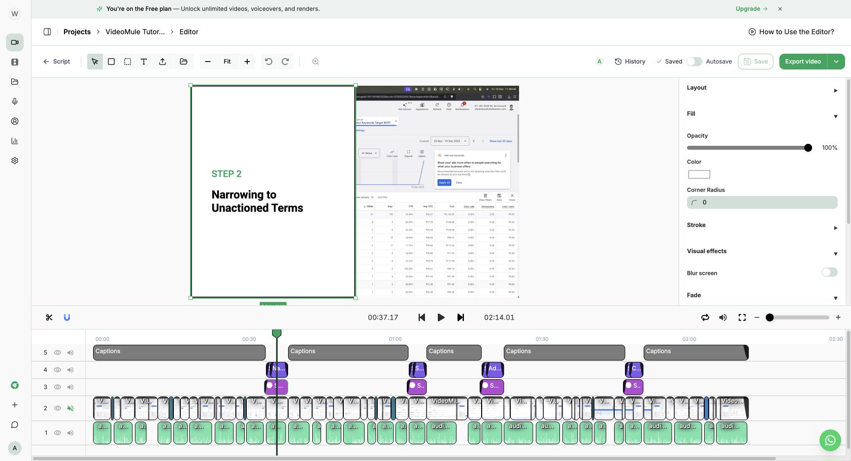Open the microphone voiceover sidebar icon

point(15,101)
